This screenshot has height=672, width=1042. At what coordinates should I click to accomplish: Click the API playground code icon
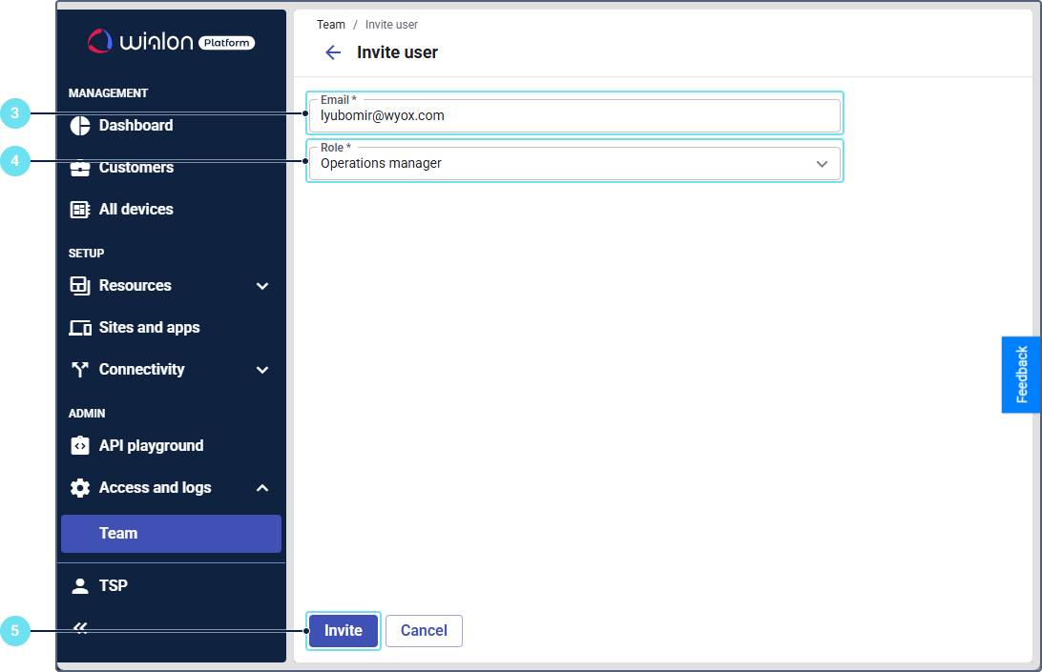[x=80, y=445]
